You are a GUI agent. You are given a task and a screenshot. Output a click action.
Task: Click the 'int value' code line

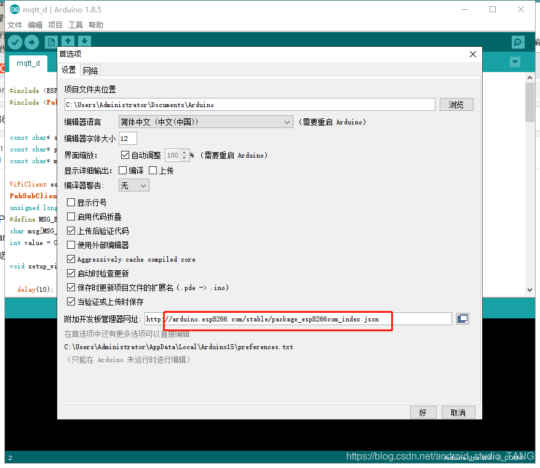point(33,243)
